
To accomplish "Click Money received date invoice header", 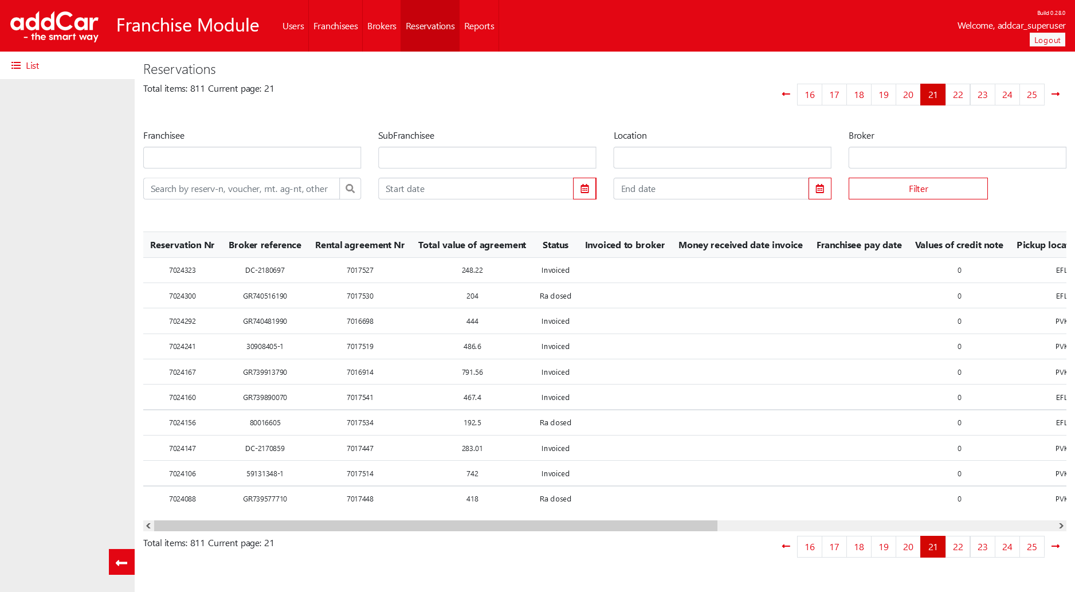I will point(740,245).
